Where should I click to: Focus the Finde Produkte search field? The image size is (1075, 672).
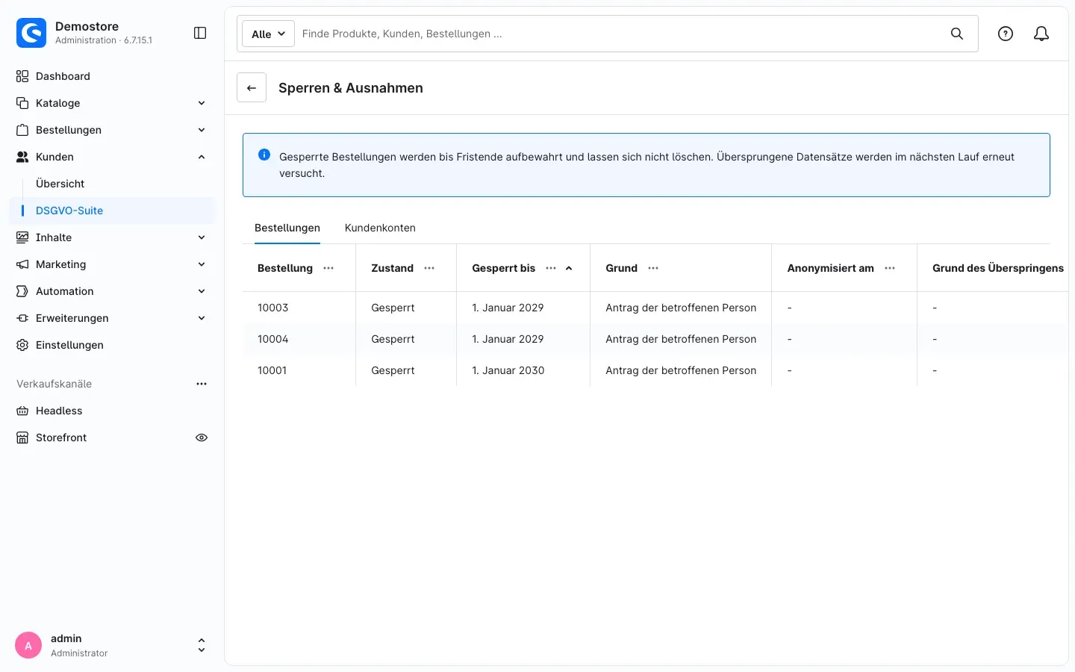coord(620,34)
